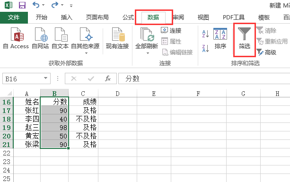Screen dimensions: 290x182
Task: Click cell containing 张红
Action: point(27,110)
